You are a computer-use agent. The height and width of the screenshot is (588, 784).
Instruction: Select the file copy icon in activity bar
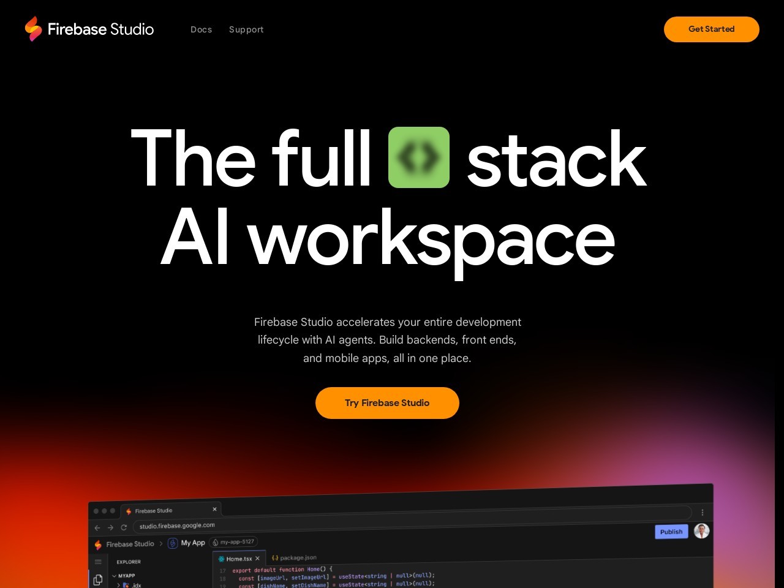coord(97,580)
